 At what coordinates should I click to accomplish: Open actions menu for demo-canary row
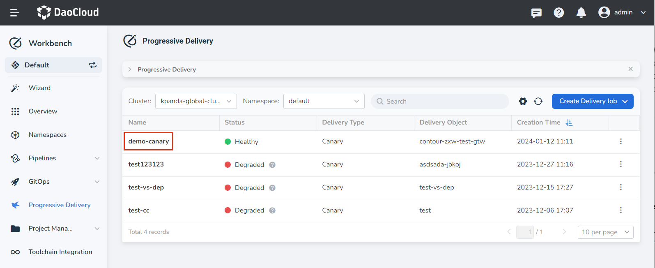click(621, 141)
